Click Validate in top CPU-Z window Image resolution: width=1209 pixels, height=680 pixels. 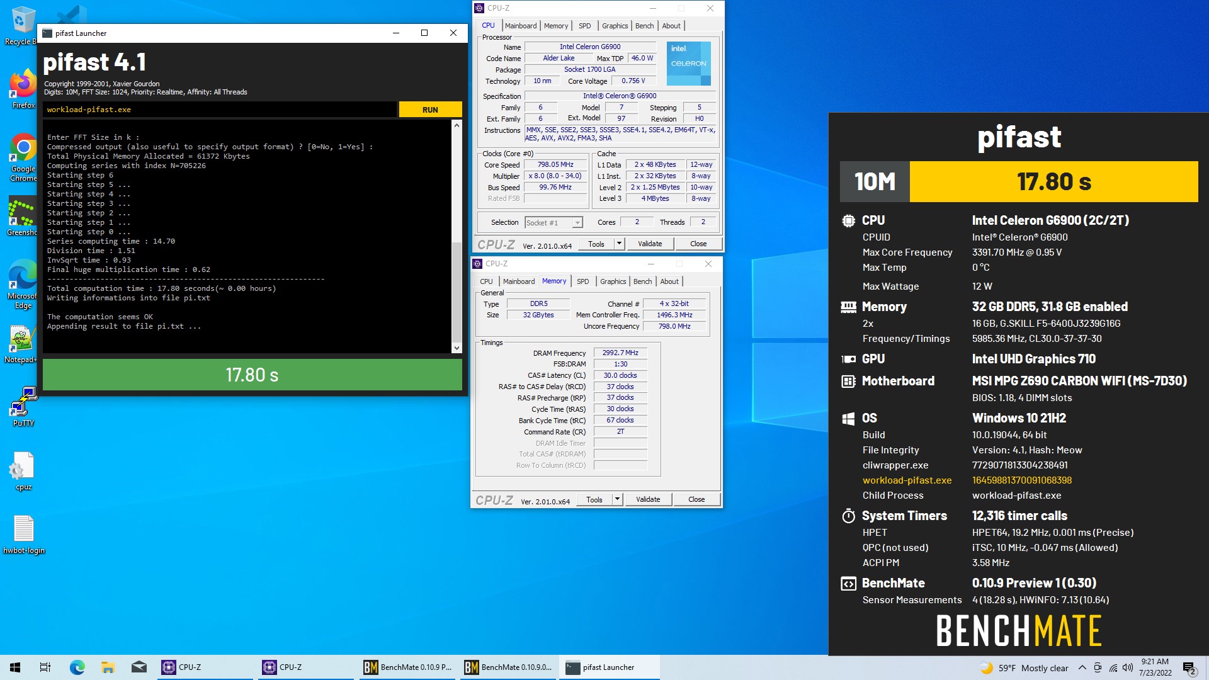tap(650, 244)
